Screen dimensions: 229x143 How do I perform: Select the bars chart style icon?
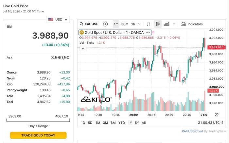(149, 24)
